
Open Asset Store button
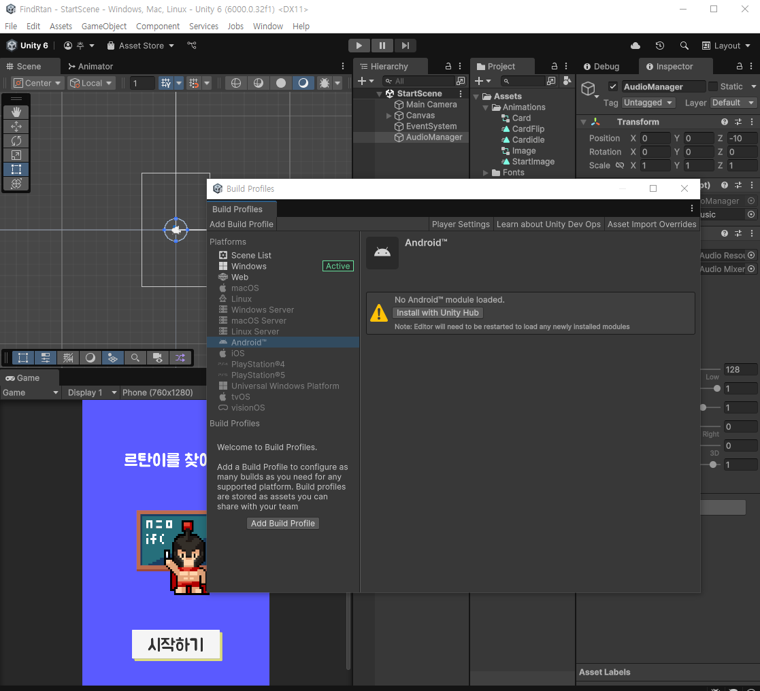point(141,46)
